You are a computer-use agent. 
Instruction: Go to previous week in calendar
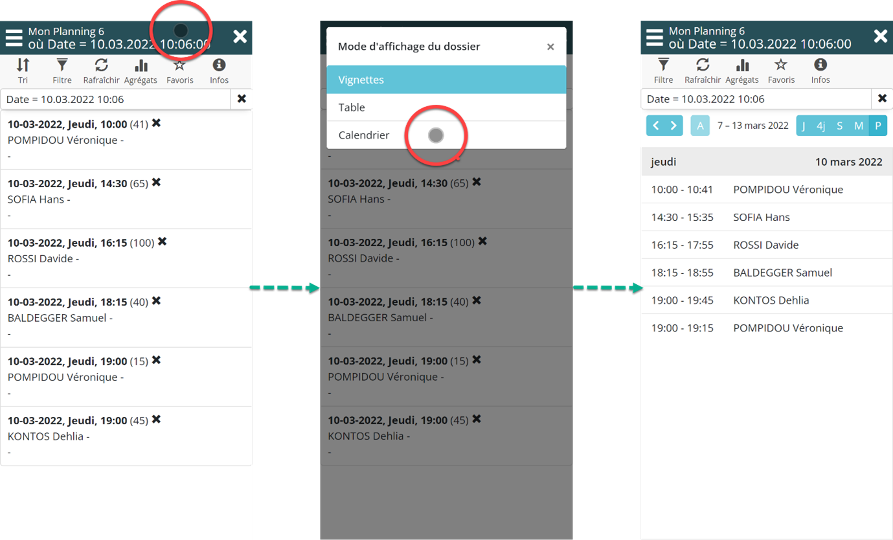(x=655, y=126)
